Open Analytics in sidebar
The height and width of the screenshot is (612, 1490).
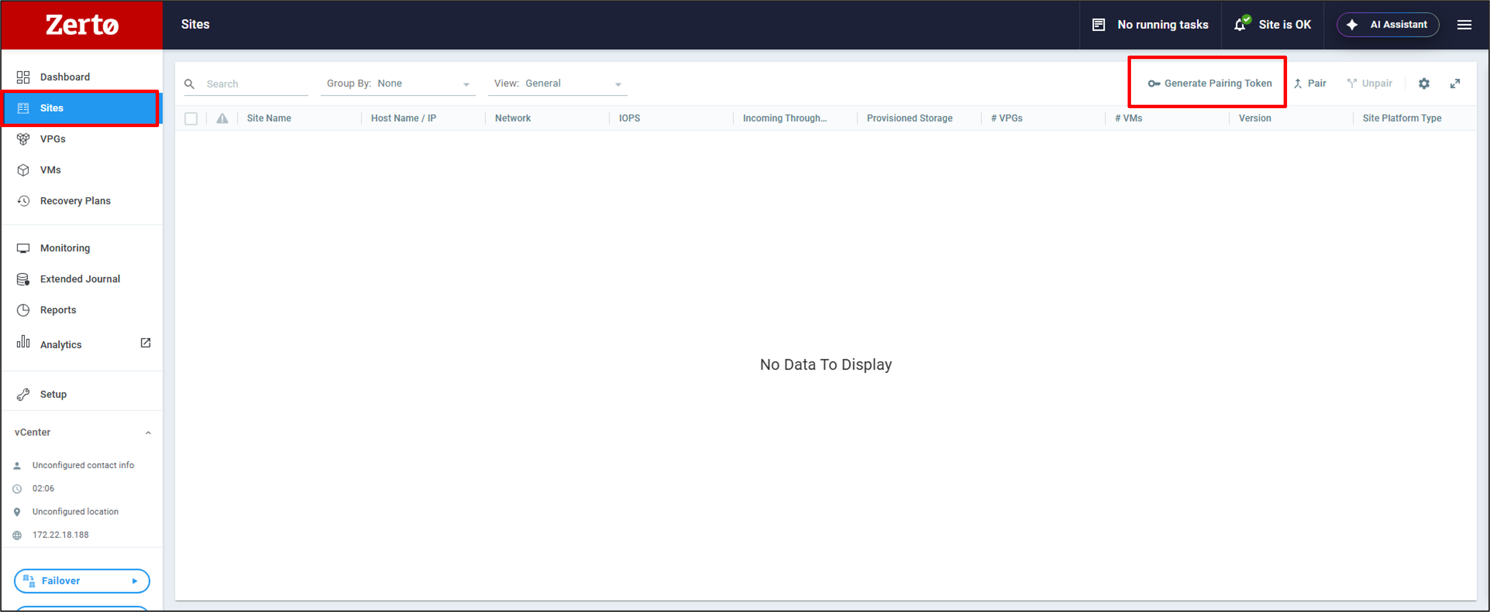tap(60, 345)
